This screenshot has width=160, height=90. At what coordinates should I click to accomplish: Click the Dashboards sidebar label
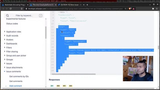click(x=12, y=43)
